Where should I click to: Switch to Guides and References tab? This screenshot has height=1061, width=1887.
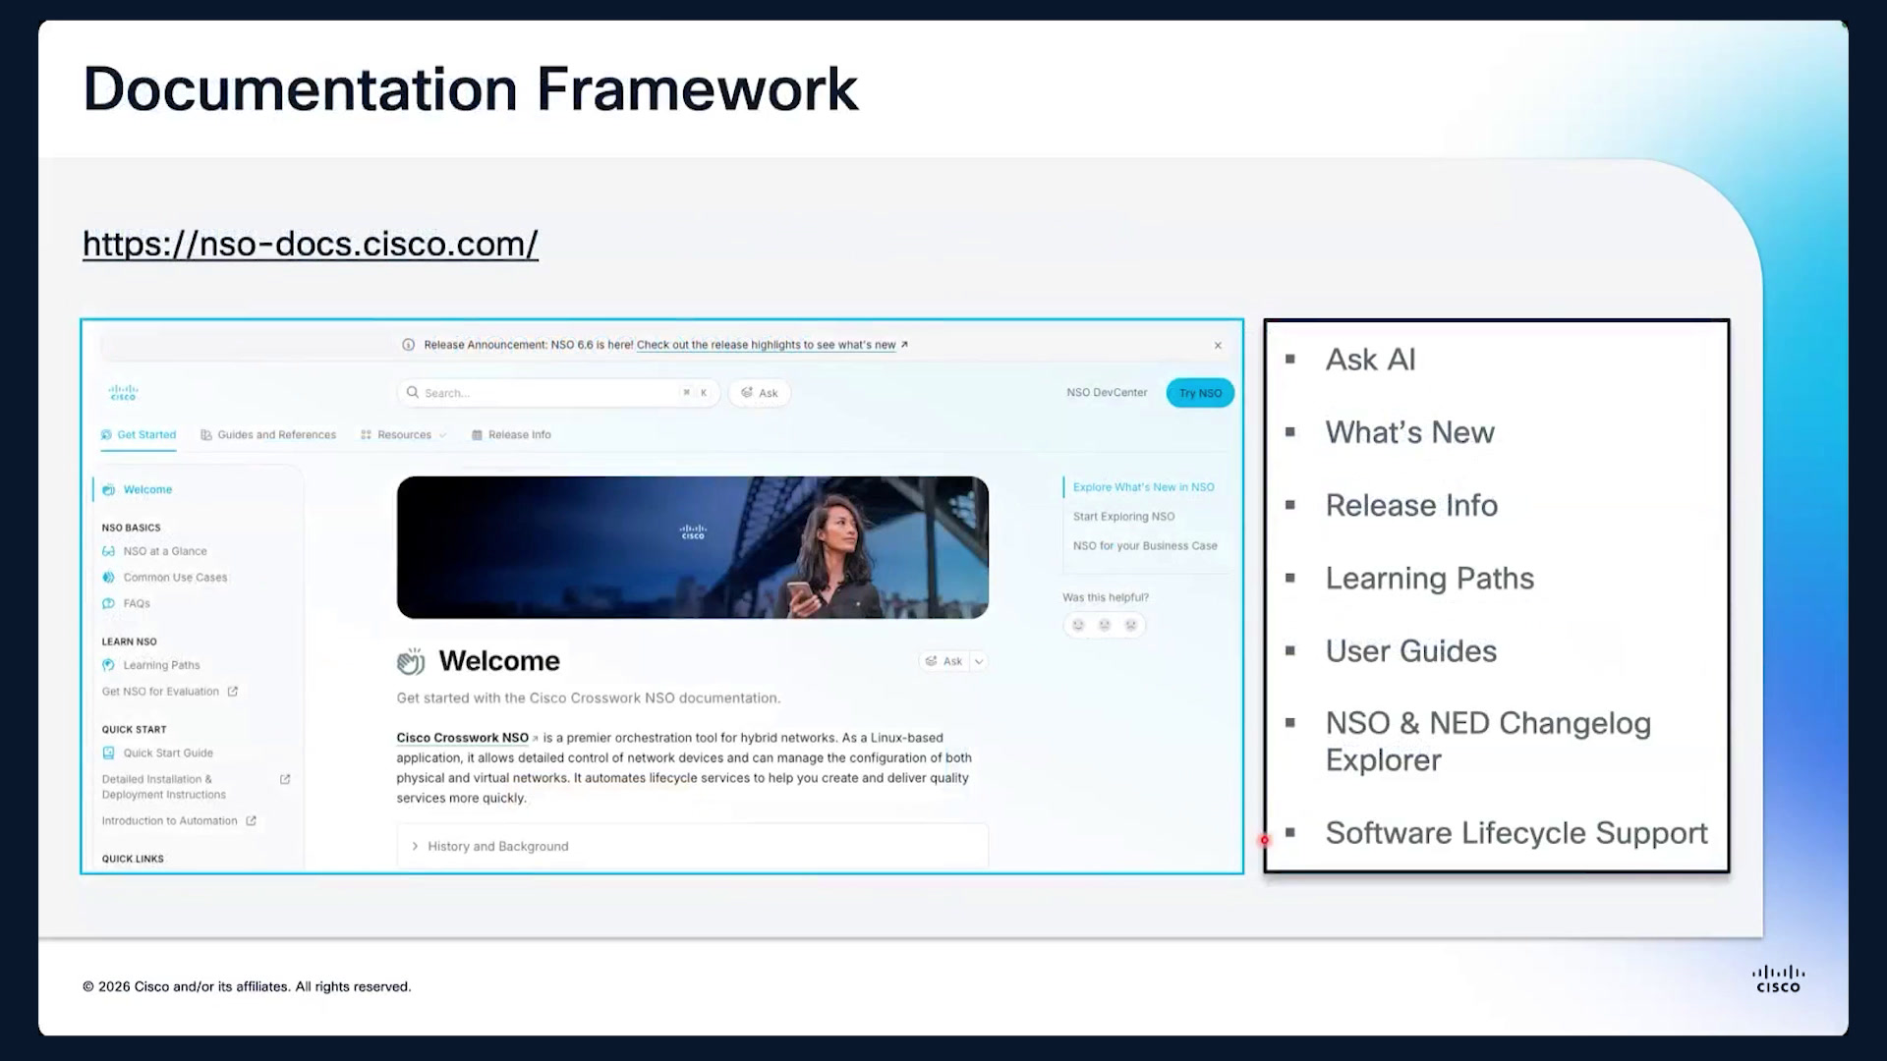point(268,435)
